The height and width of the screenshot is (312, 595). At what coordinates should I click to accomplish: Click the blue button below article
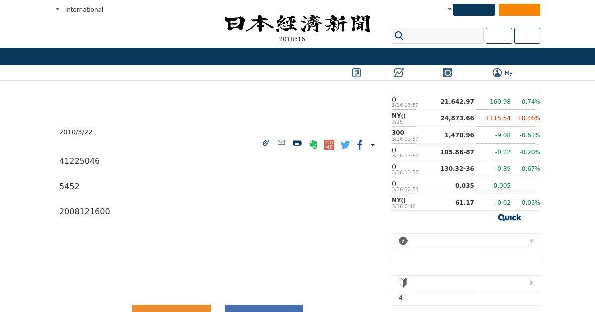coord(264,308)
